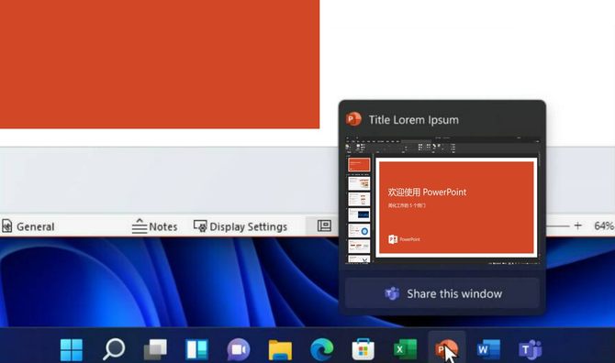Toggle the Notes pane
This screenshot has width=615, height=363.
pyautogui.click(x=154, y=226)
